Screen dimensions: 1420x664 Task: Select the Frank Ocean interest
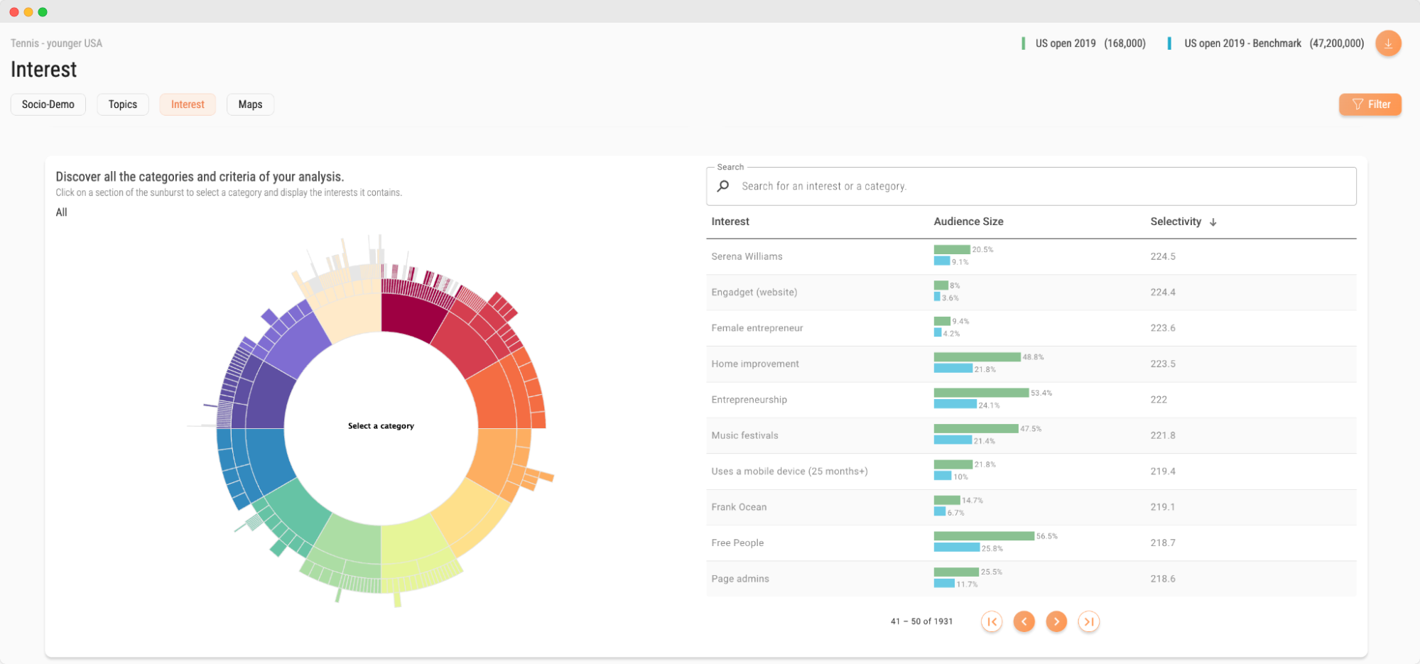(739, 507)
